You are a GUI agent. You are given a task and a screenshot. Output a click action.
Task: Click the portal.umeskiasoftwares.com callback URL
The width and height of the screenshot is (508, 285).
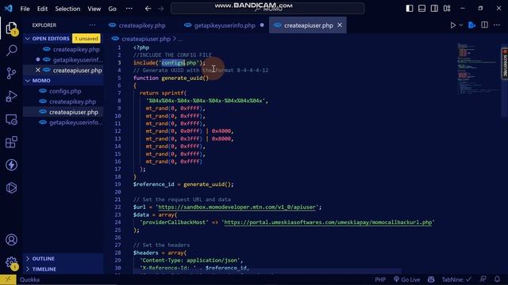point(328,222)
